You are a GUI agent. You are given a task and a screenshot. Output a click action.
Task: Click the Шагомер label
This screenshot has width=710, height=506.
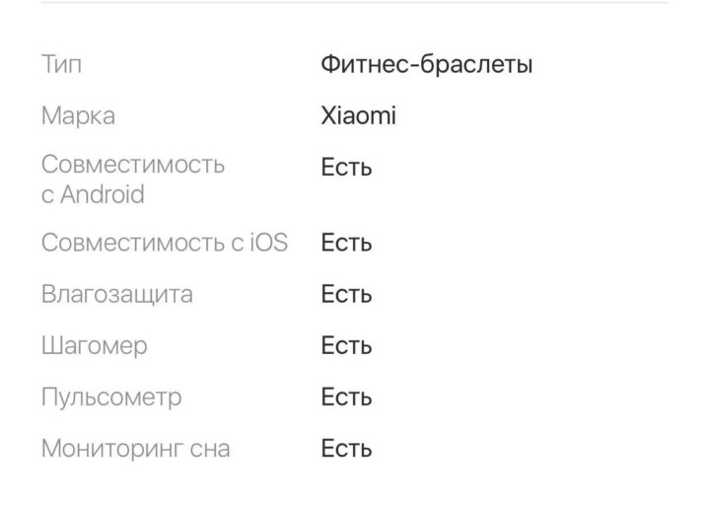(95, 346)
